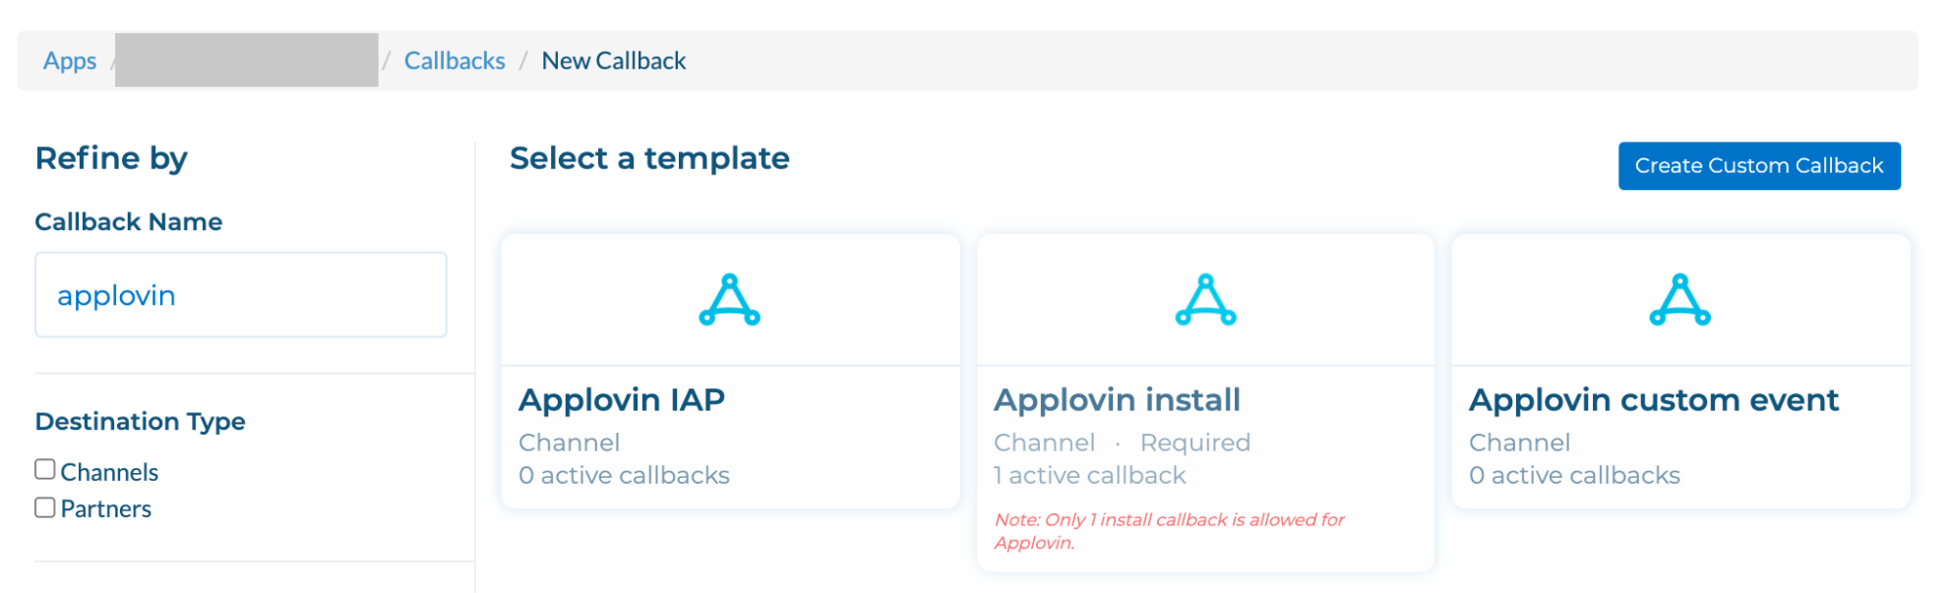
Task: Click "1 active callback" text
Action: click(1090, 475)
